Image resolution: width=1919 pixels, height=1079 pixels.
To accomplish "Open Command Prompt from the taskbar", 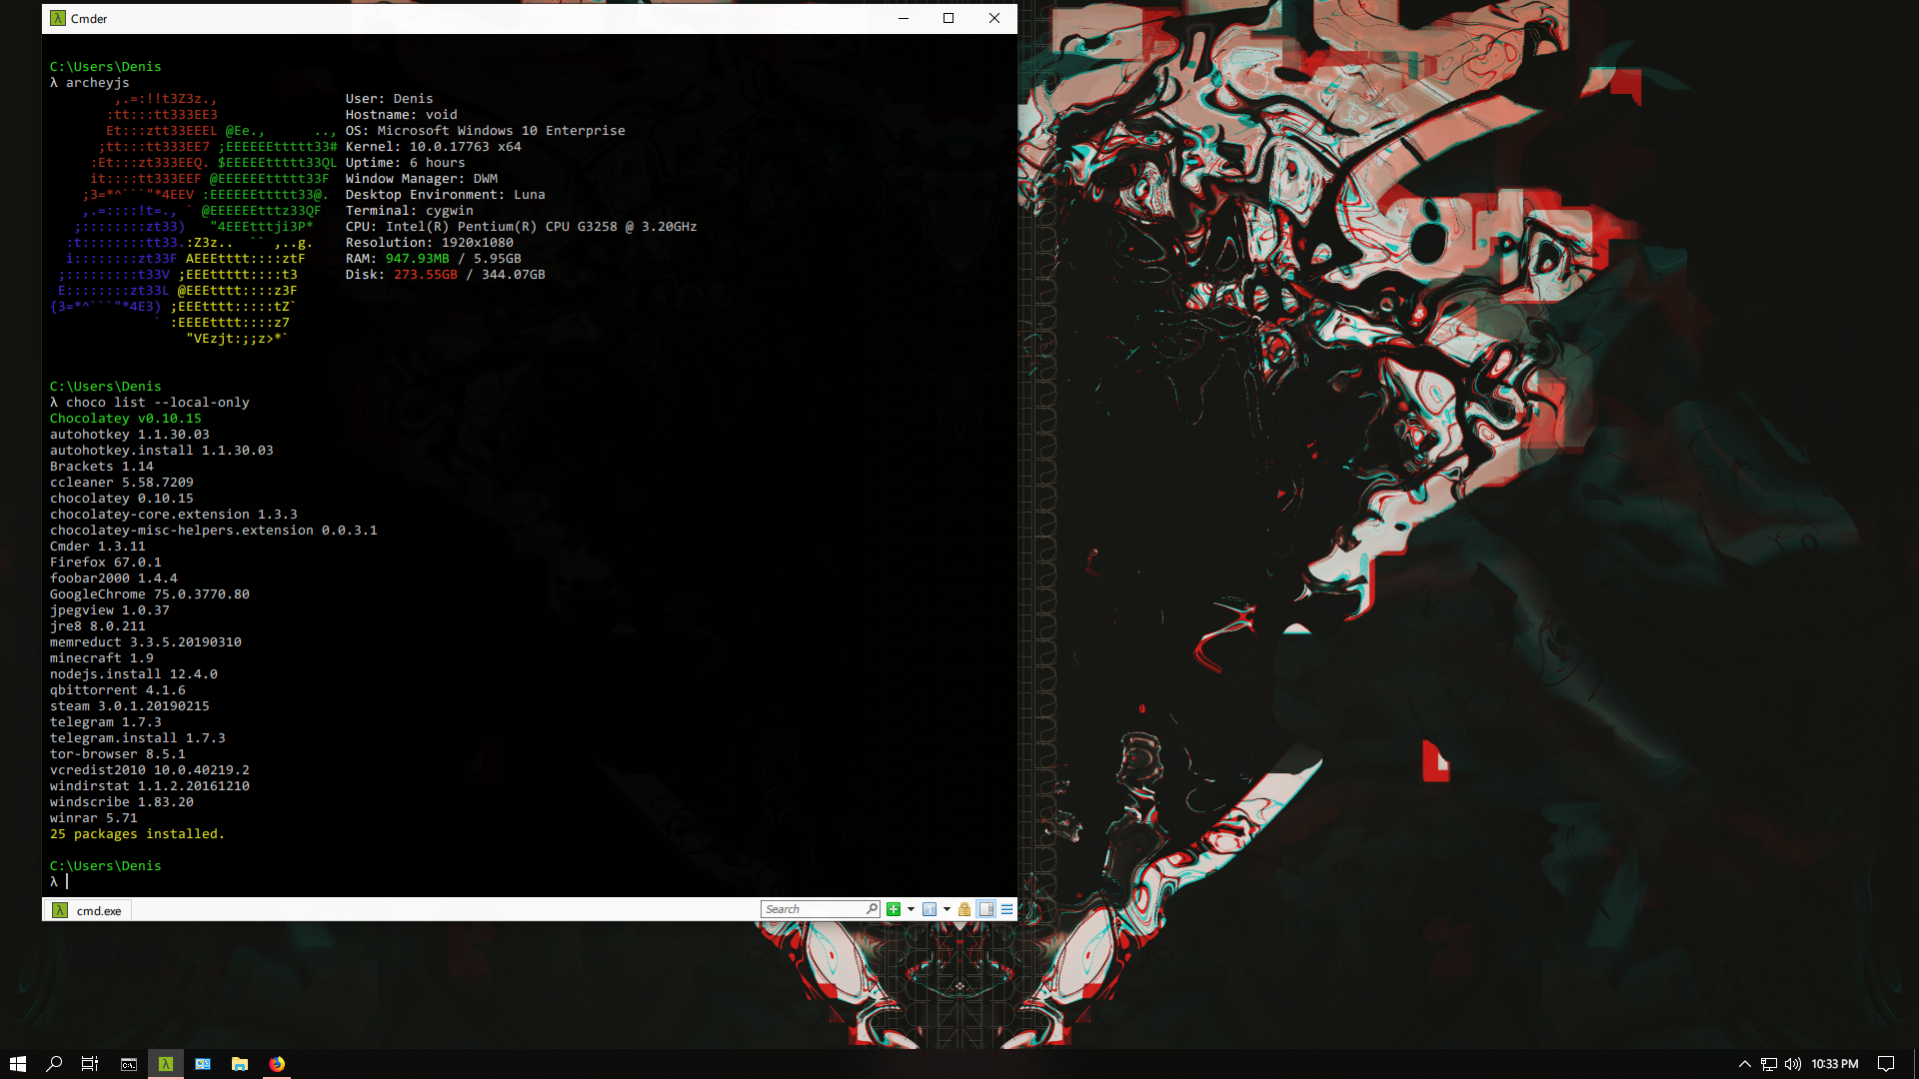I will coord(129,1064).
